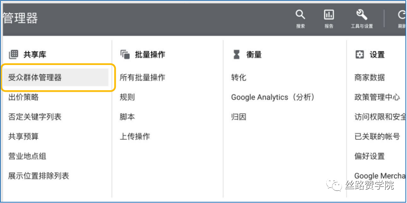Click the 设置 column heading text
407x203 pixels.
(377, 54)
